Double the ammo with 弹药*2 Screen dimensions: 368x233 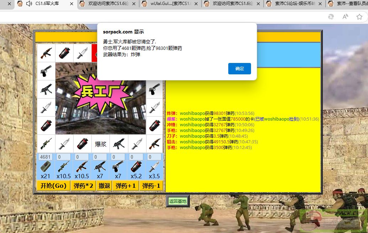[x=83, y=186]
